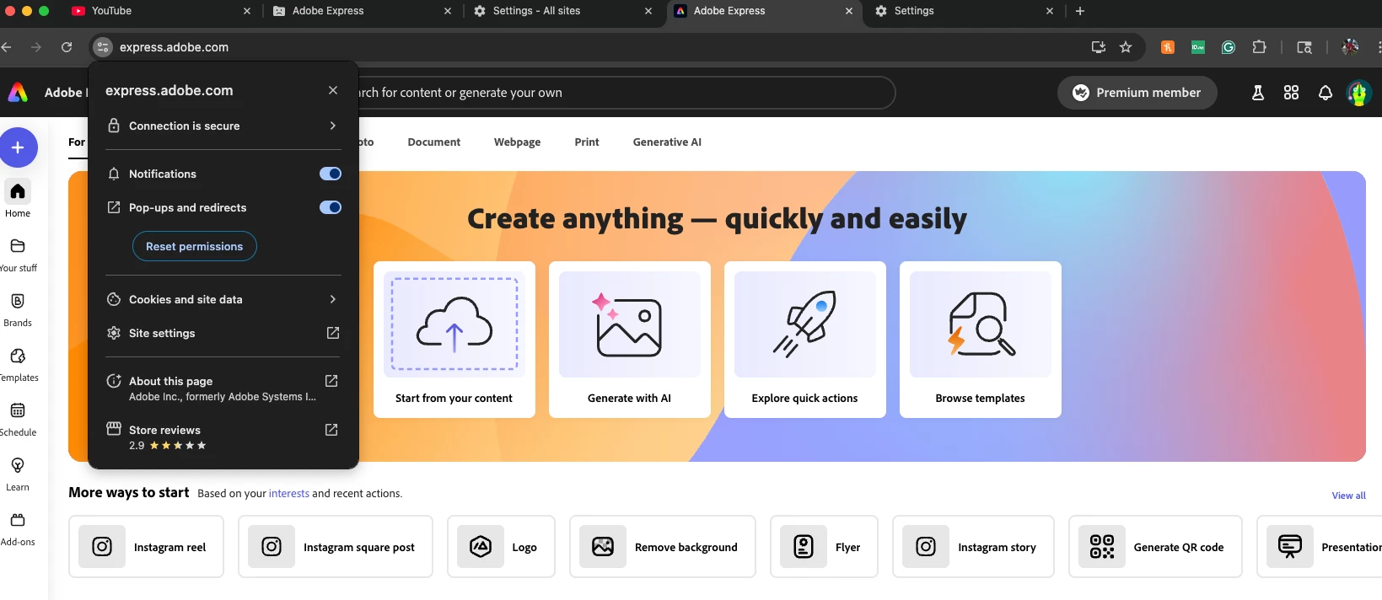Screen dimensions: 1382x600
Task: Close the site info popup
Action: tap(333, 90)
